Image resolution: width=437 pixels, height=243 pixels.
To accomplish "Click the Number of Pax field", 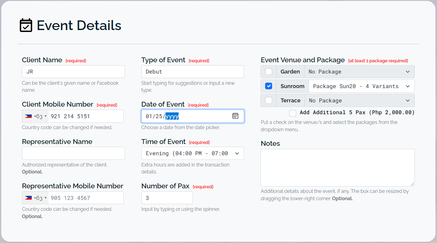I will coord(167,198).
